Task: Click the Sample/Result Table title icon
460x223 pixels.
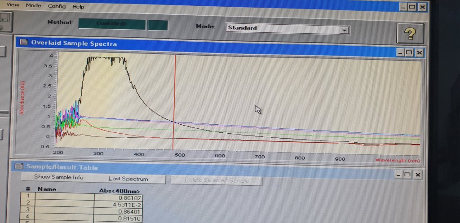Action: pos(19,166)
